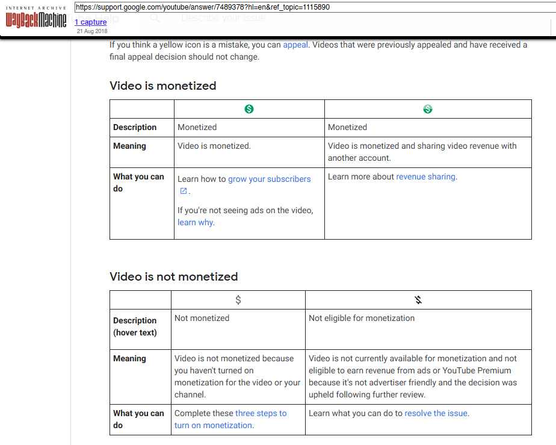The image size is (556, 445).
Task: Open the 1 capture link
Action: click(90, 22)
